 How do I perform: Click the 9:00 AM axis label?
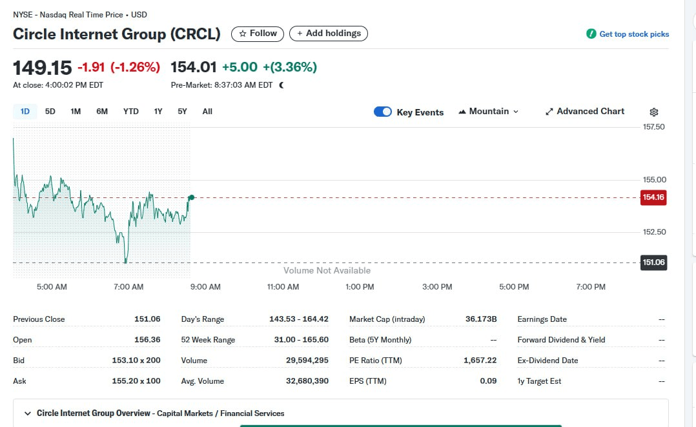click(x=205, y=287)
